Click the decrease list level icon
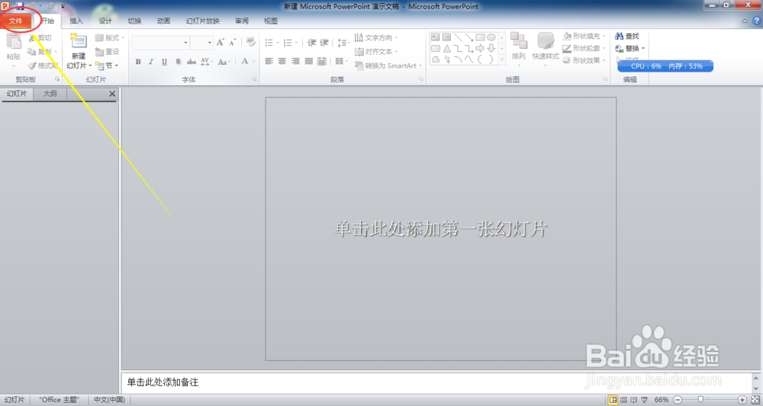 (312, 43)
